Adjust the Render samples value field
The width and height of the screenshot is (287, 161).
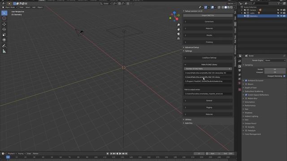click(x=275, y=69)
